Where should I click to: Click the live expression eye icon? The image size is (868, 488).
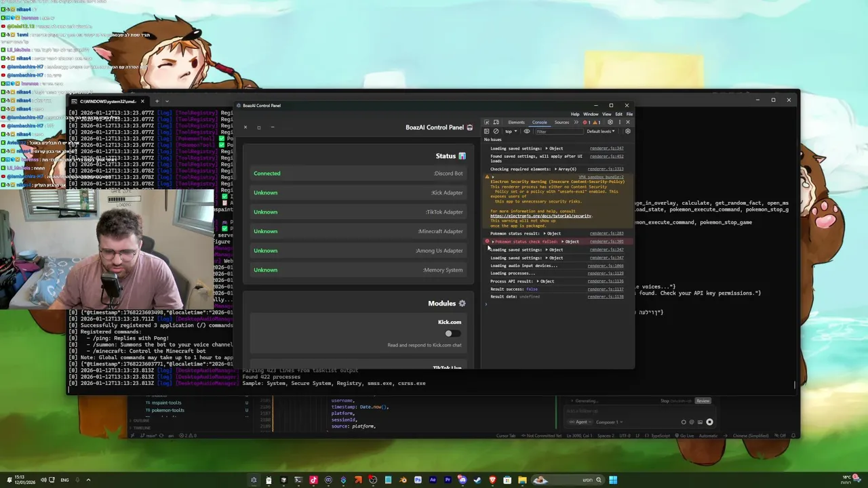tap(527, 131)
